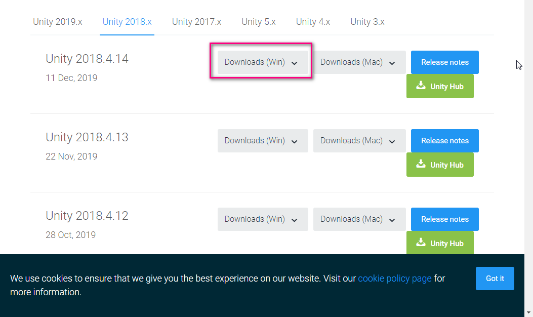Click the 28 Oct, 2019 release date
This screenshot has width=533, height=317.
[x=71, y=235]
